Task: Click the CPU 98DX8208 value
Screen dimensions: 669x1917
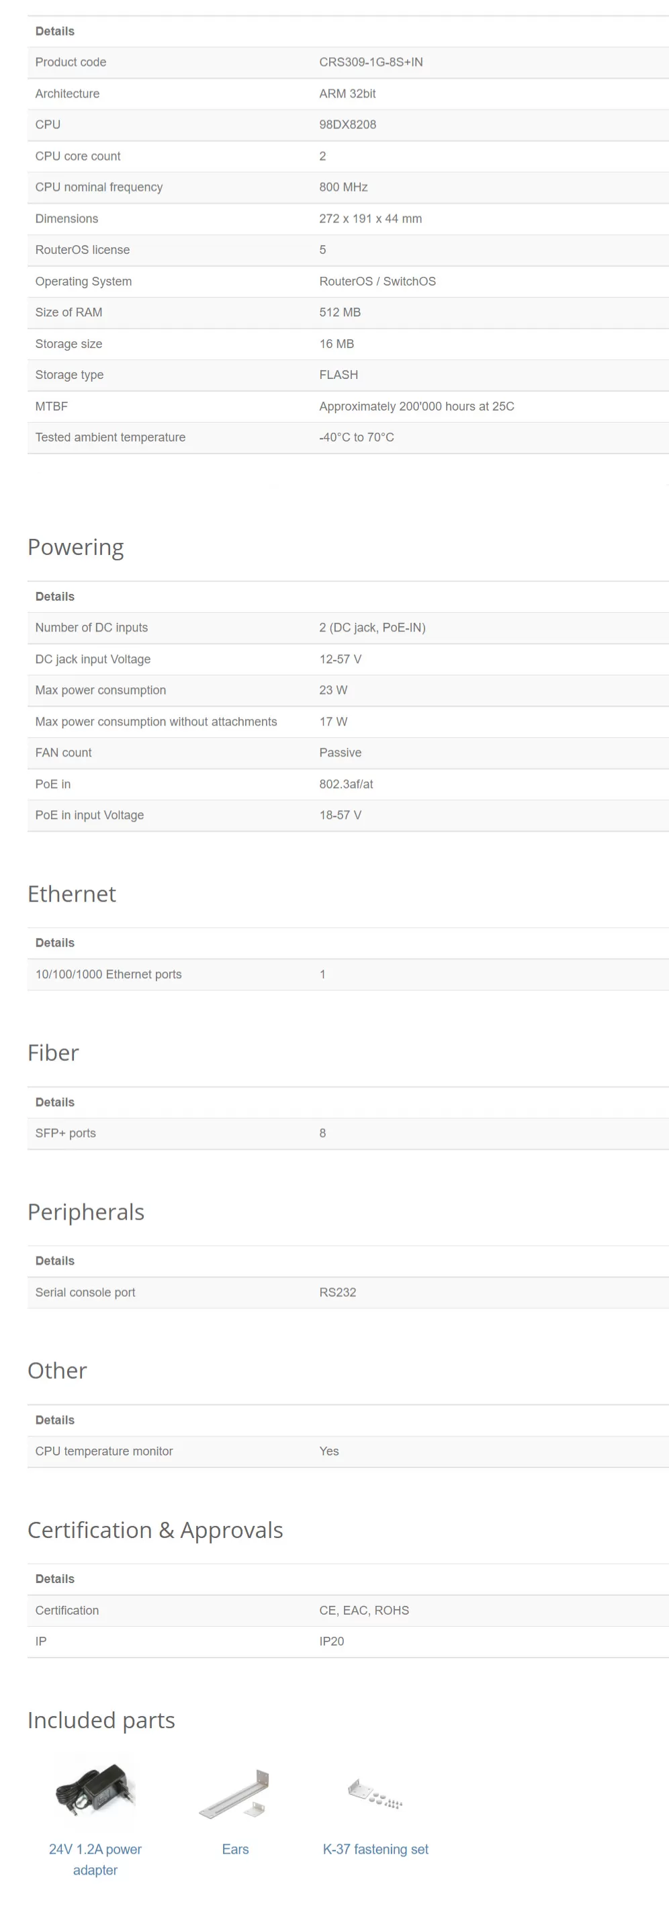Action: coord(347,124)
